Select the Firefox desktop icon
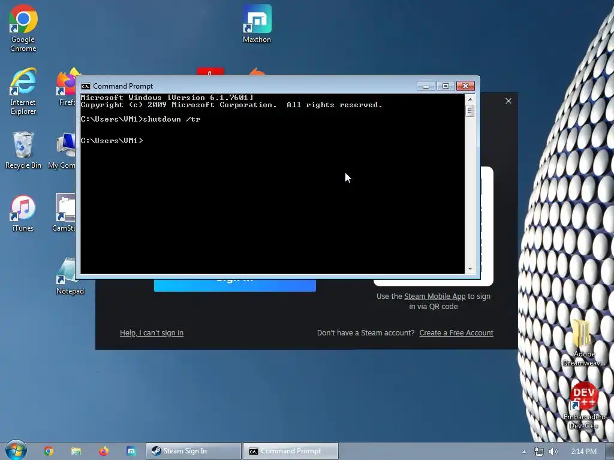 click(x=66, y=87)
